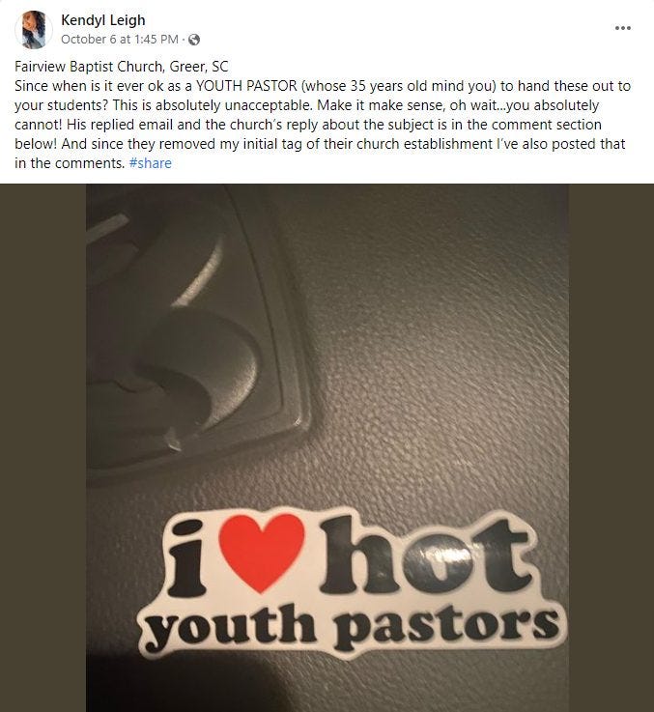This screenshot has height=712, width=654.
Task: Click the "youth pastors" text on sticker
Action: 352,625
